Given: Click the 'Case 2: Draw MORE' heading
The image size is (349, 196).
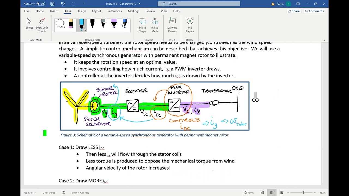Looking at the screenshot, I should pyautogui.click(x=83, y=181).
